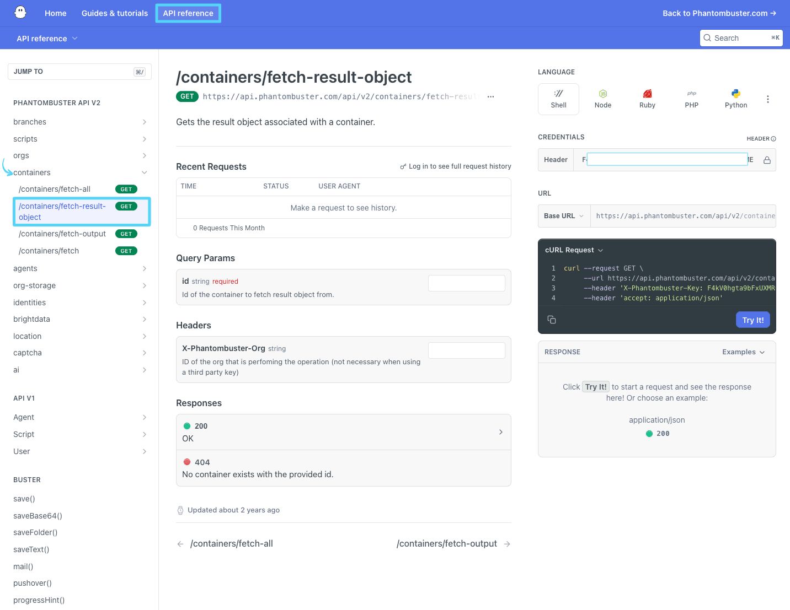790x610 pixels.
Task: Open API V1 Script section
Action: pyautogui.click(x=80, y=434)
